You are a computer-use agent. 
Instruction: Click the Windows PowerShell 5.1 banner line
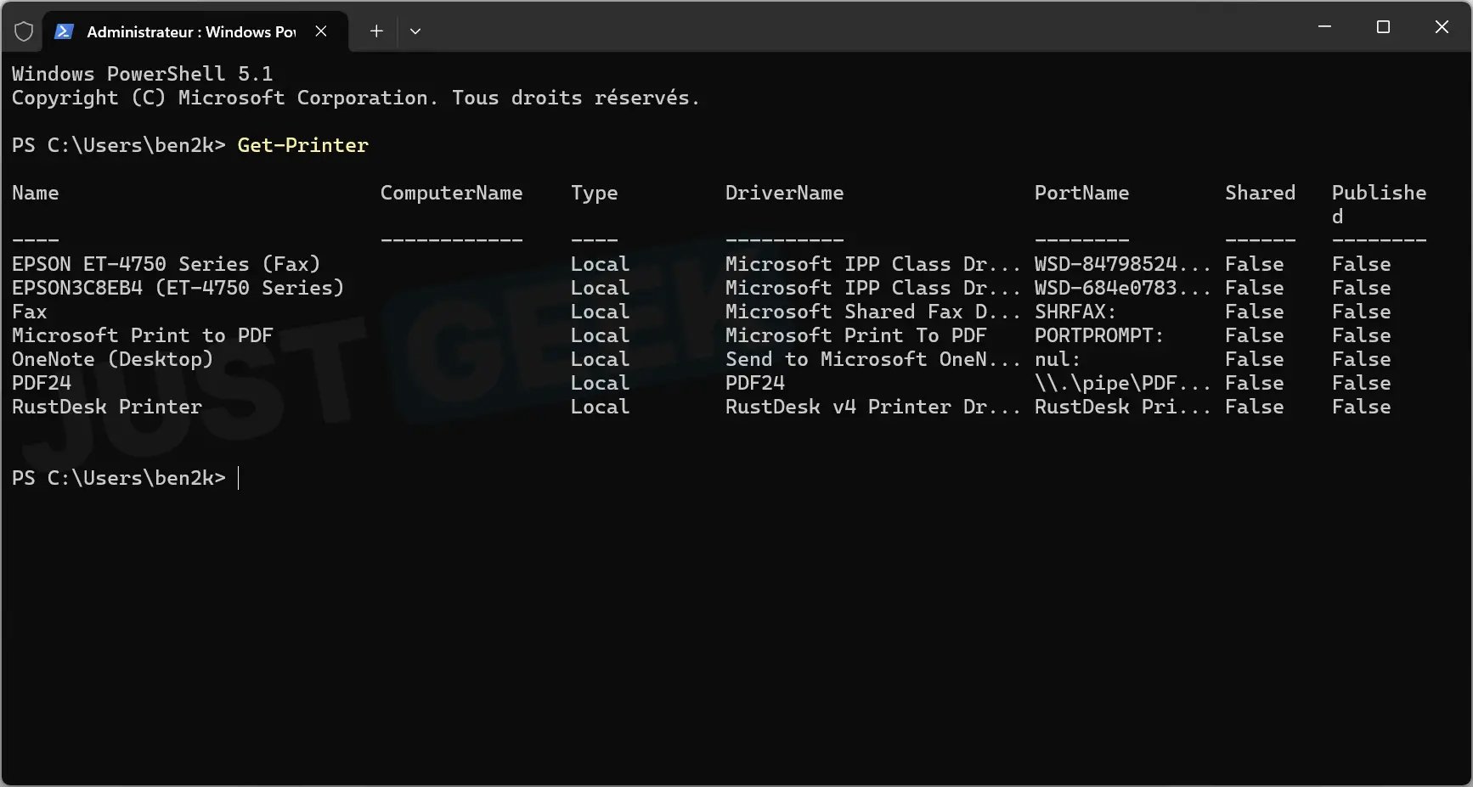142,74
